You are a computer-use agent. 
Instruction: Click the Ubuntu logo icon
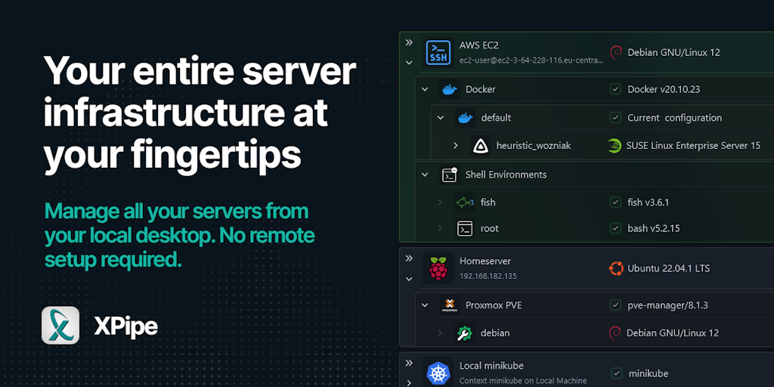pyautogui.click(x=615, y=268)
